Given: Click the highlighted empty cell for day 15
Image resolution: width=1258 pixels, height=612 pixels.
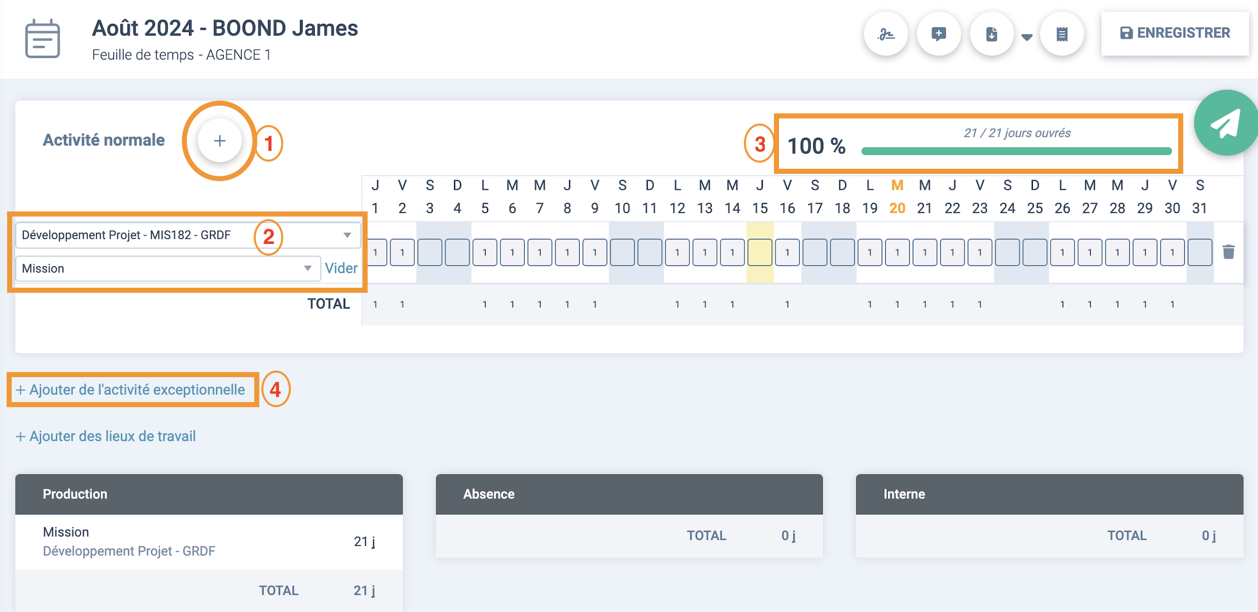Looking at the screenshot, I should 760,252.
